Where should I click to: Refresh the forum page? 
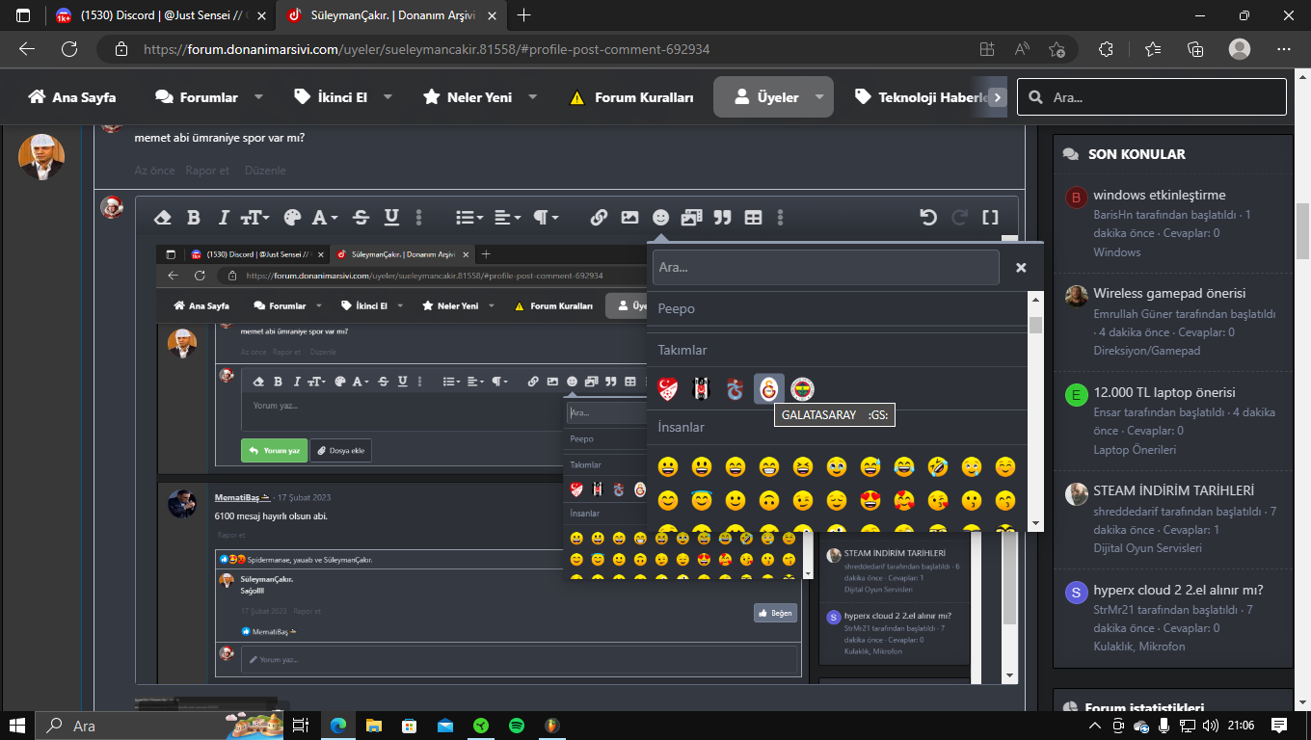[x=69, y=49]
